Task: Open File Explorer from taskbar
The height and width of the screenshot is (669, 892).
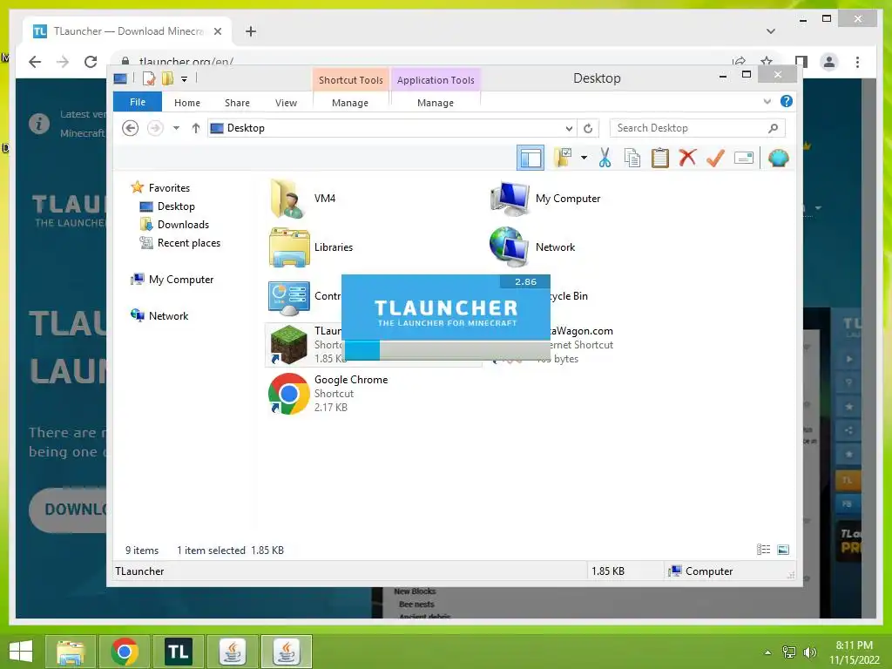Action: point(70,652)
